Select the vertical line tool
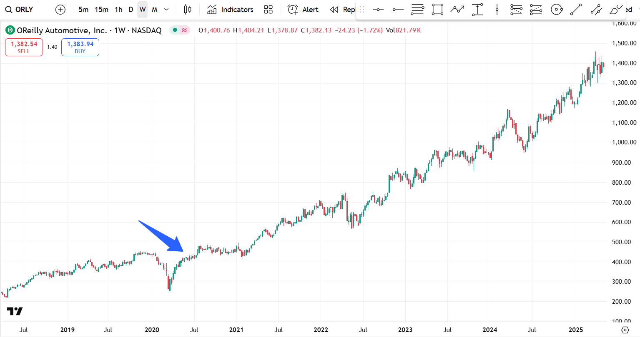This screenshot has width=640, height=337. click(497, 9)
